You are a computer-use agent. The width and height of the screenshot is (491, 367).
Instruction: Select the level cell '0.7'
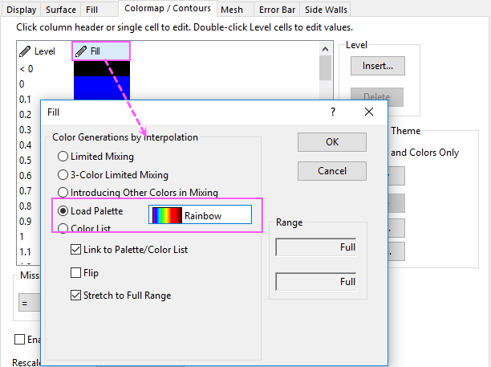pyautogui.click(x=25, y=191)
